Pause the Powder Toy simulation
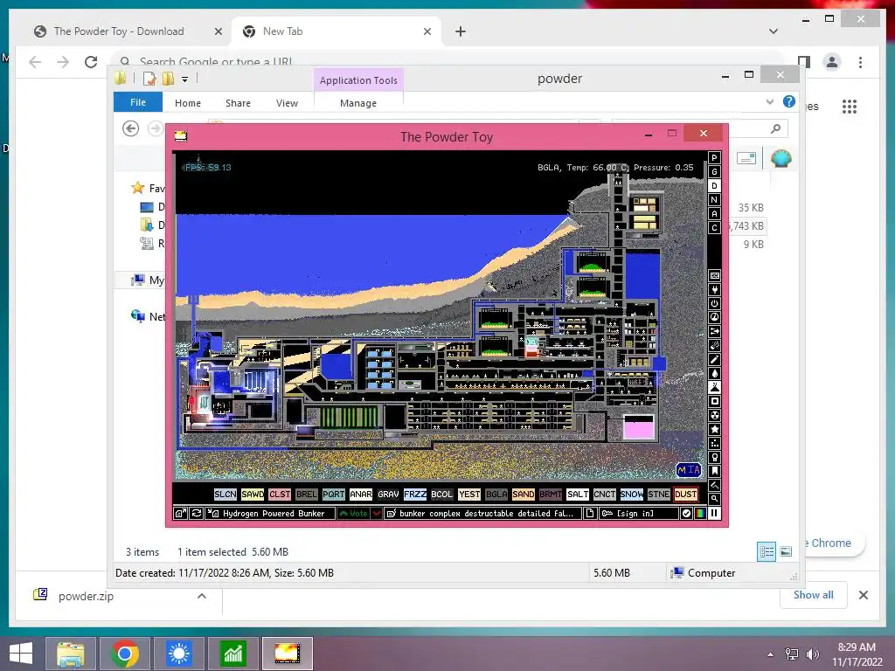Viewport: 895px width, 671px height. tap(714, 514)
